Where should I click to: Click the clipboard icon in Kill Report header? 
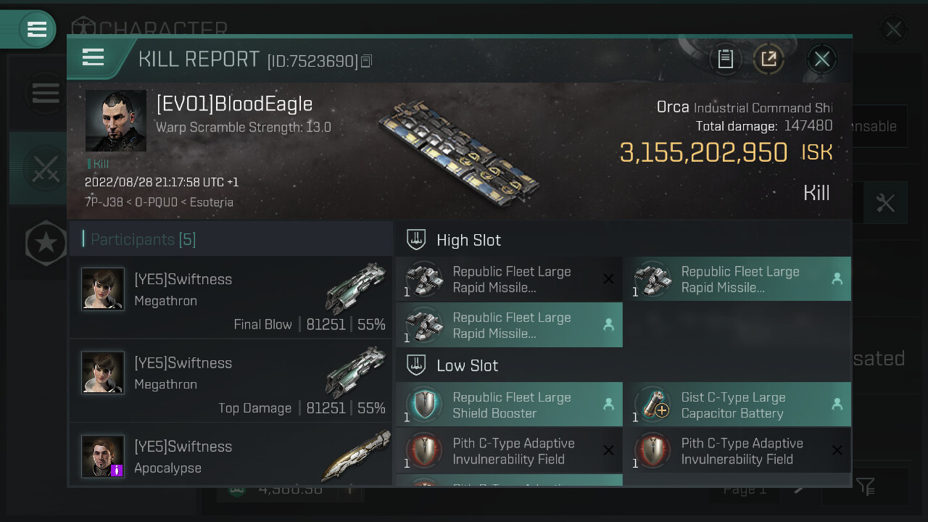click(x=726, y=59)
